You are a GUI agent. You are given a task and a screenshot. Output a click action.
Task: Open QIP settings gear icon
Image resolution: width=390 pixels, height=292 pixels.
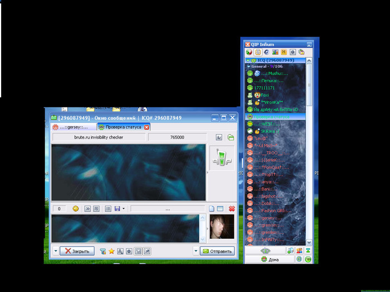292,52
